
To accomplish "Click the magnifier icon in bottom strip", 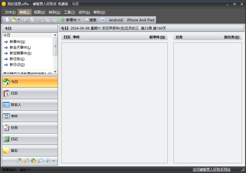I will click(40, 161).
